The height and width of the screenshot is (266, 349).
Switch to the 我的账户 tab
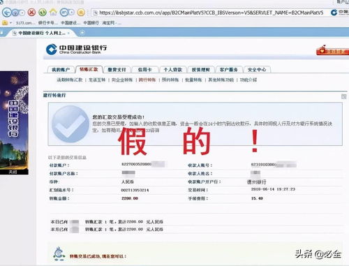(x=61, y=70)
